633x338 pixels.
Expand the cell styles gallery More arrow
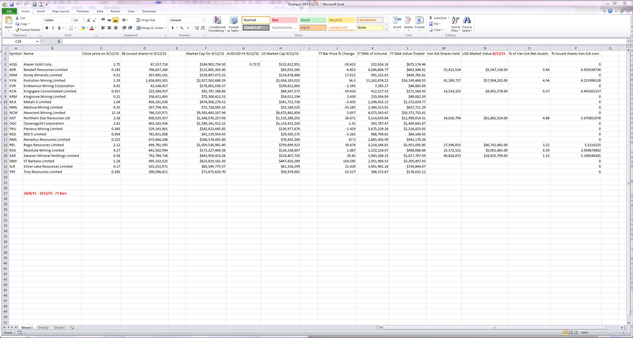coord(387,29)
